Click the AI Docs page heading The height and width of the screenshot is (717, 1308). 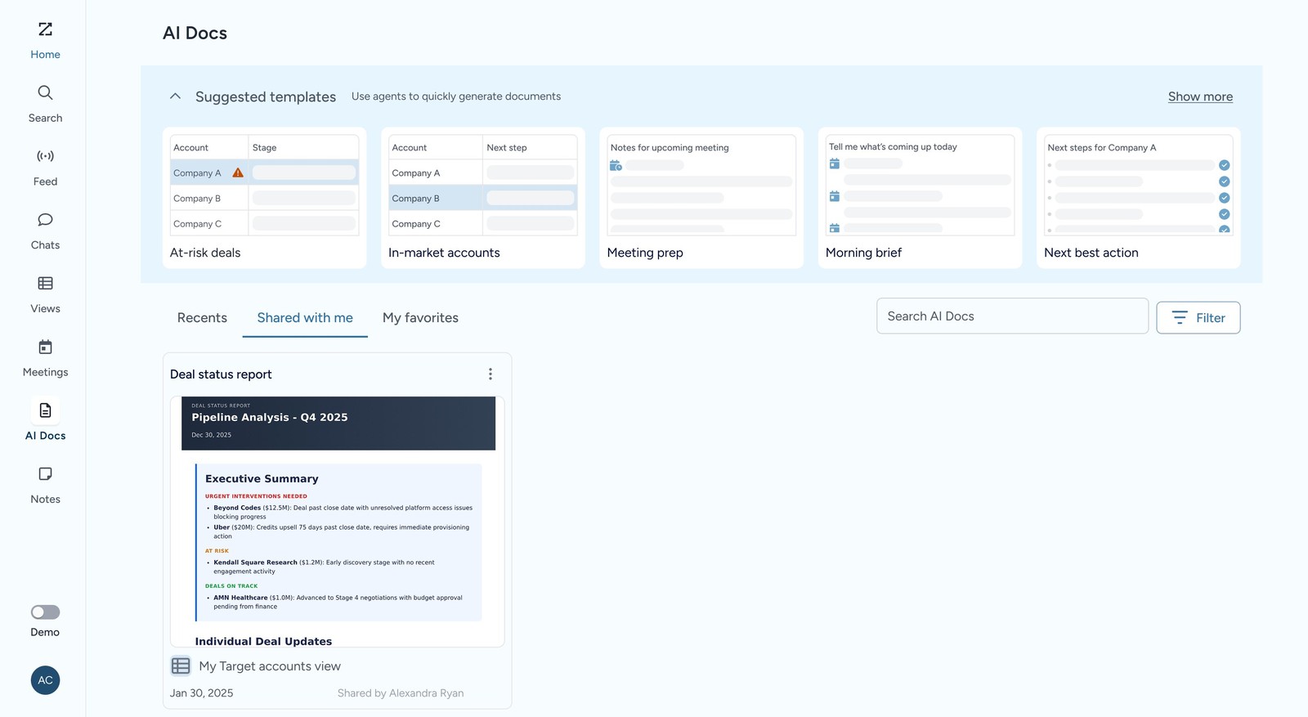tap(195, 33)
